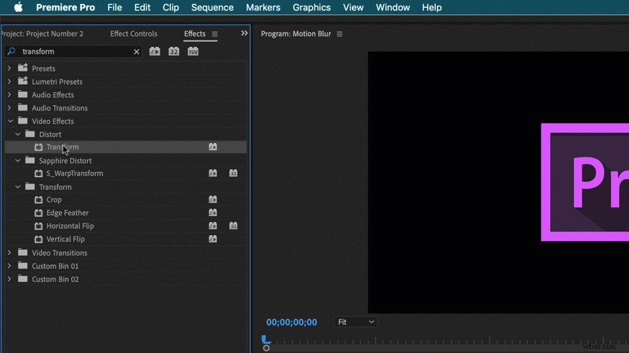Image resolution: width=629 pixels, height=353 pixels.
Task: Expand the Audio Transitions folder
Action: (9, 108)
